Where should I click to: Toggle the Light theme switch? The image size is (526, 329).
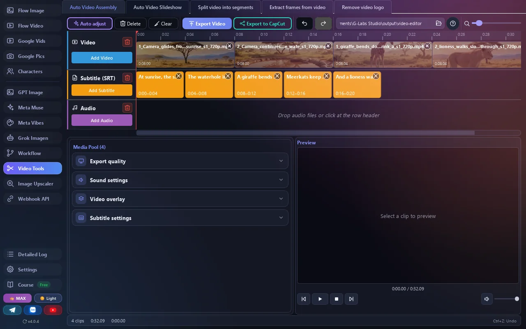[x=48, y=298]
